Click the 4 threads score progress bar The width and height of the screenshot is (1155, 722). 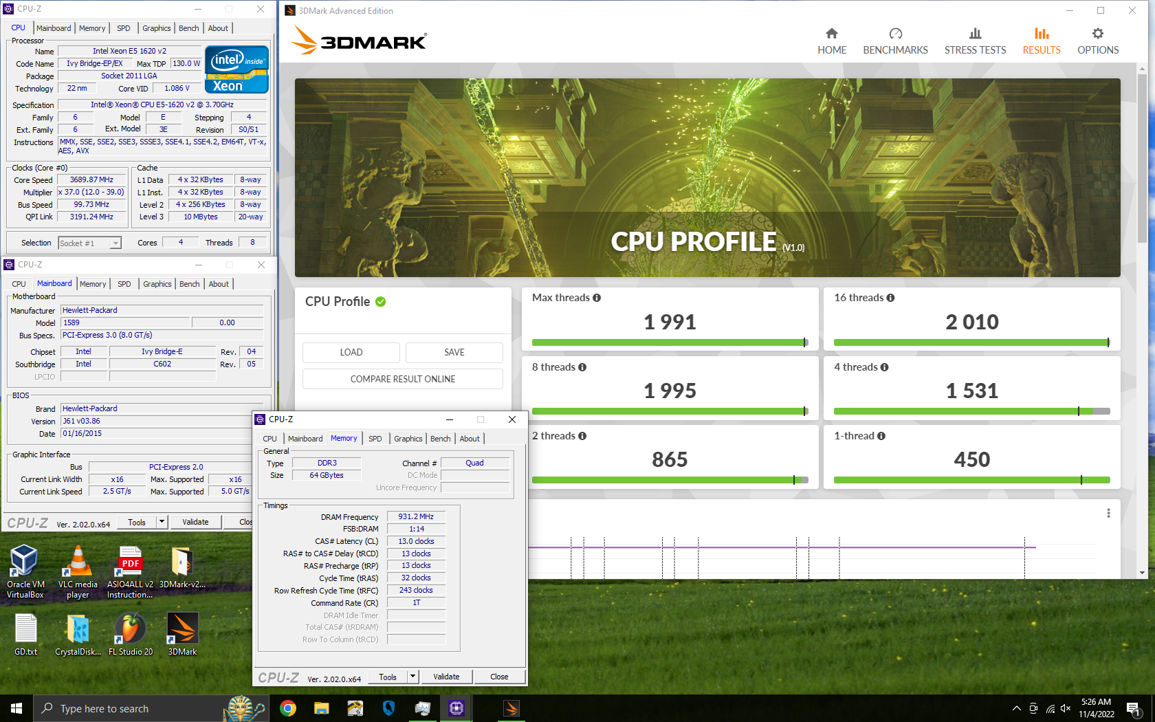[x=971, y=411]
